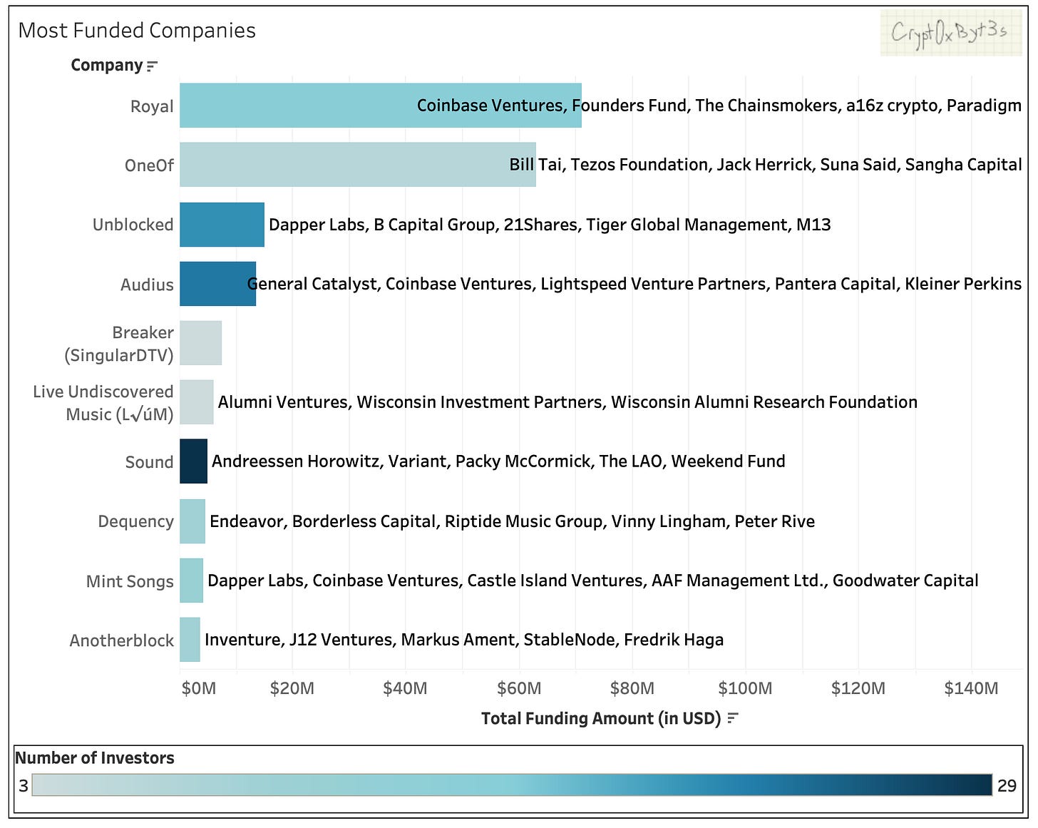This screenshot has width=1038, height=828.
Task: Click the $100M axis tick label
Action: click(745, 688)
